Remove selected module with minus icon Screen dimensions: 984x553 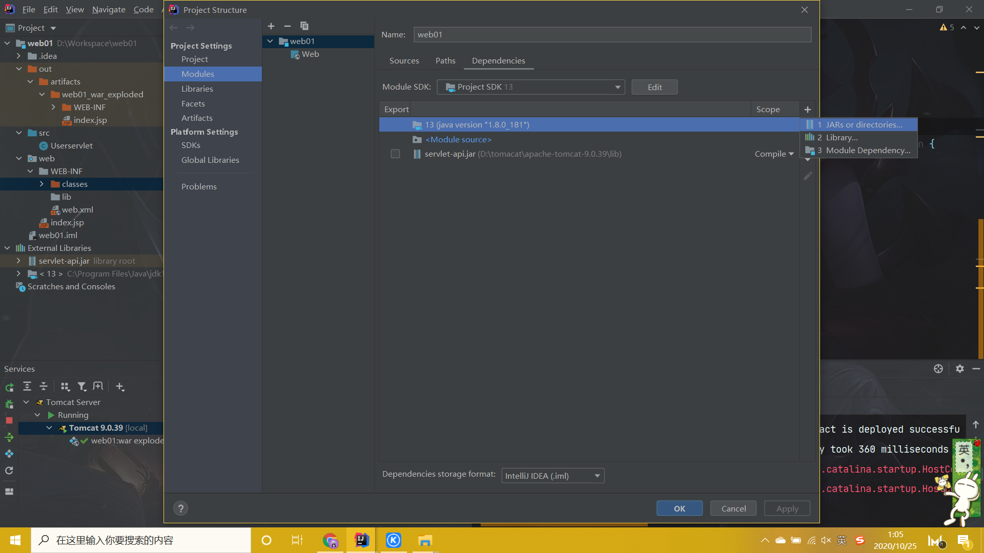[x=288, y=26]
